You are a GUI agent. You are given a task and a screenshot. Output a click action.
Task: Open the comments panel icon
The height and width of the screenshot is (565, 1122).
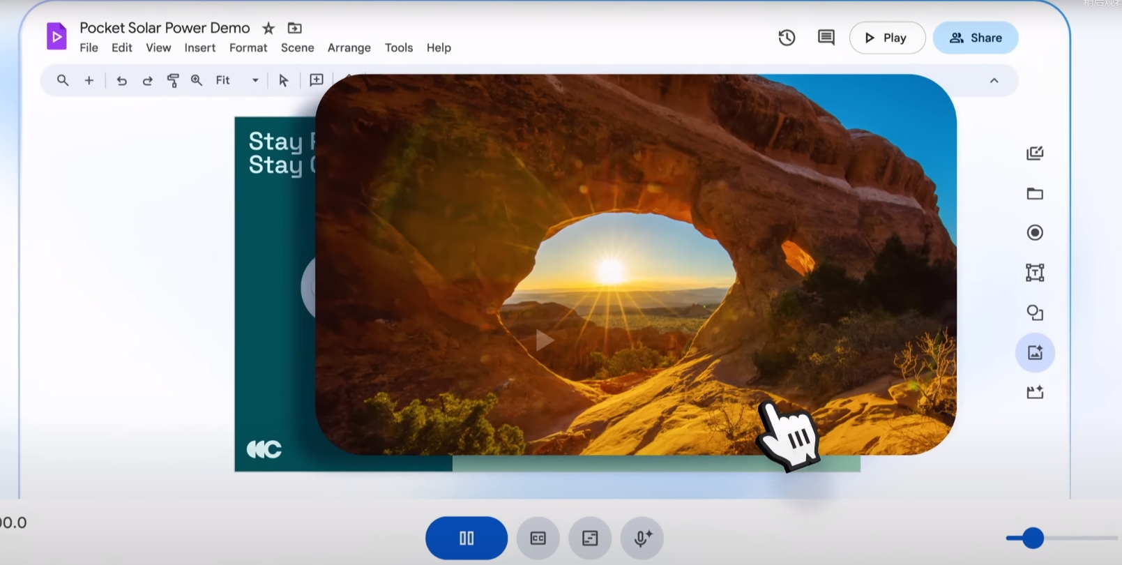(x=826, y=38)
